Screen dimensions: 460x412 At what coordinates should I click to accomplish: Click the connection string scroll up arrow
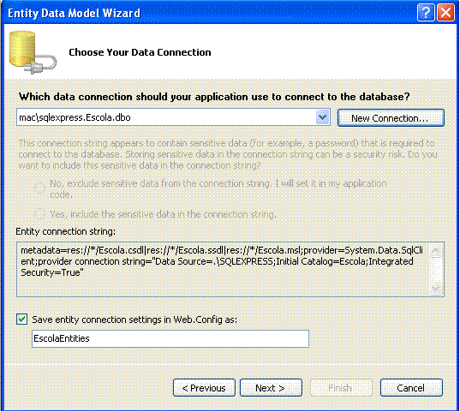(436, 250)
